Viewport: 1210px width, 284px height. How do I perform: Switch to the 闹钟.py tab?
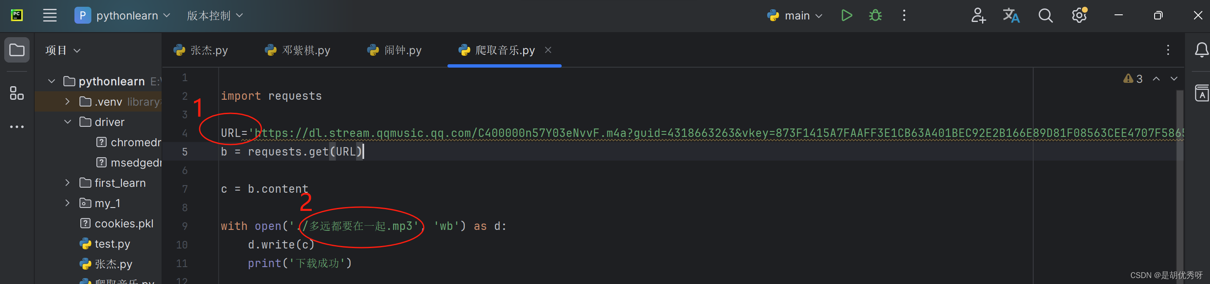394,50
